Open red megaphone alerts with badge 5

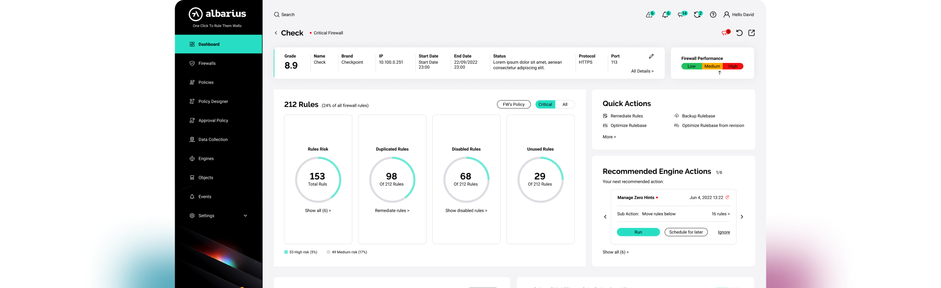tap(726, 33)
